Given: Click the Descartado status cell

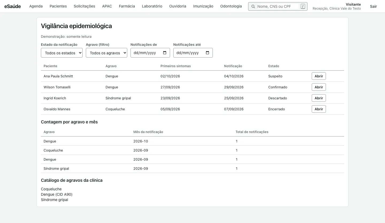Looking at the screenshot, I should pyautogui.click(x=278, y=98).
